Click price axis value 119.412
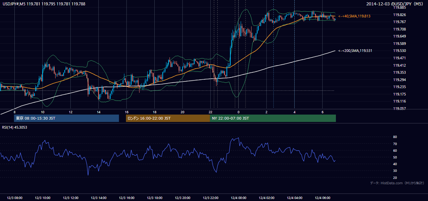This screenshot has width=428, height=201. 399,65
